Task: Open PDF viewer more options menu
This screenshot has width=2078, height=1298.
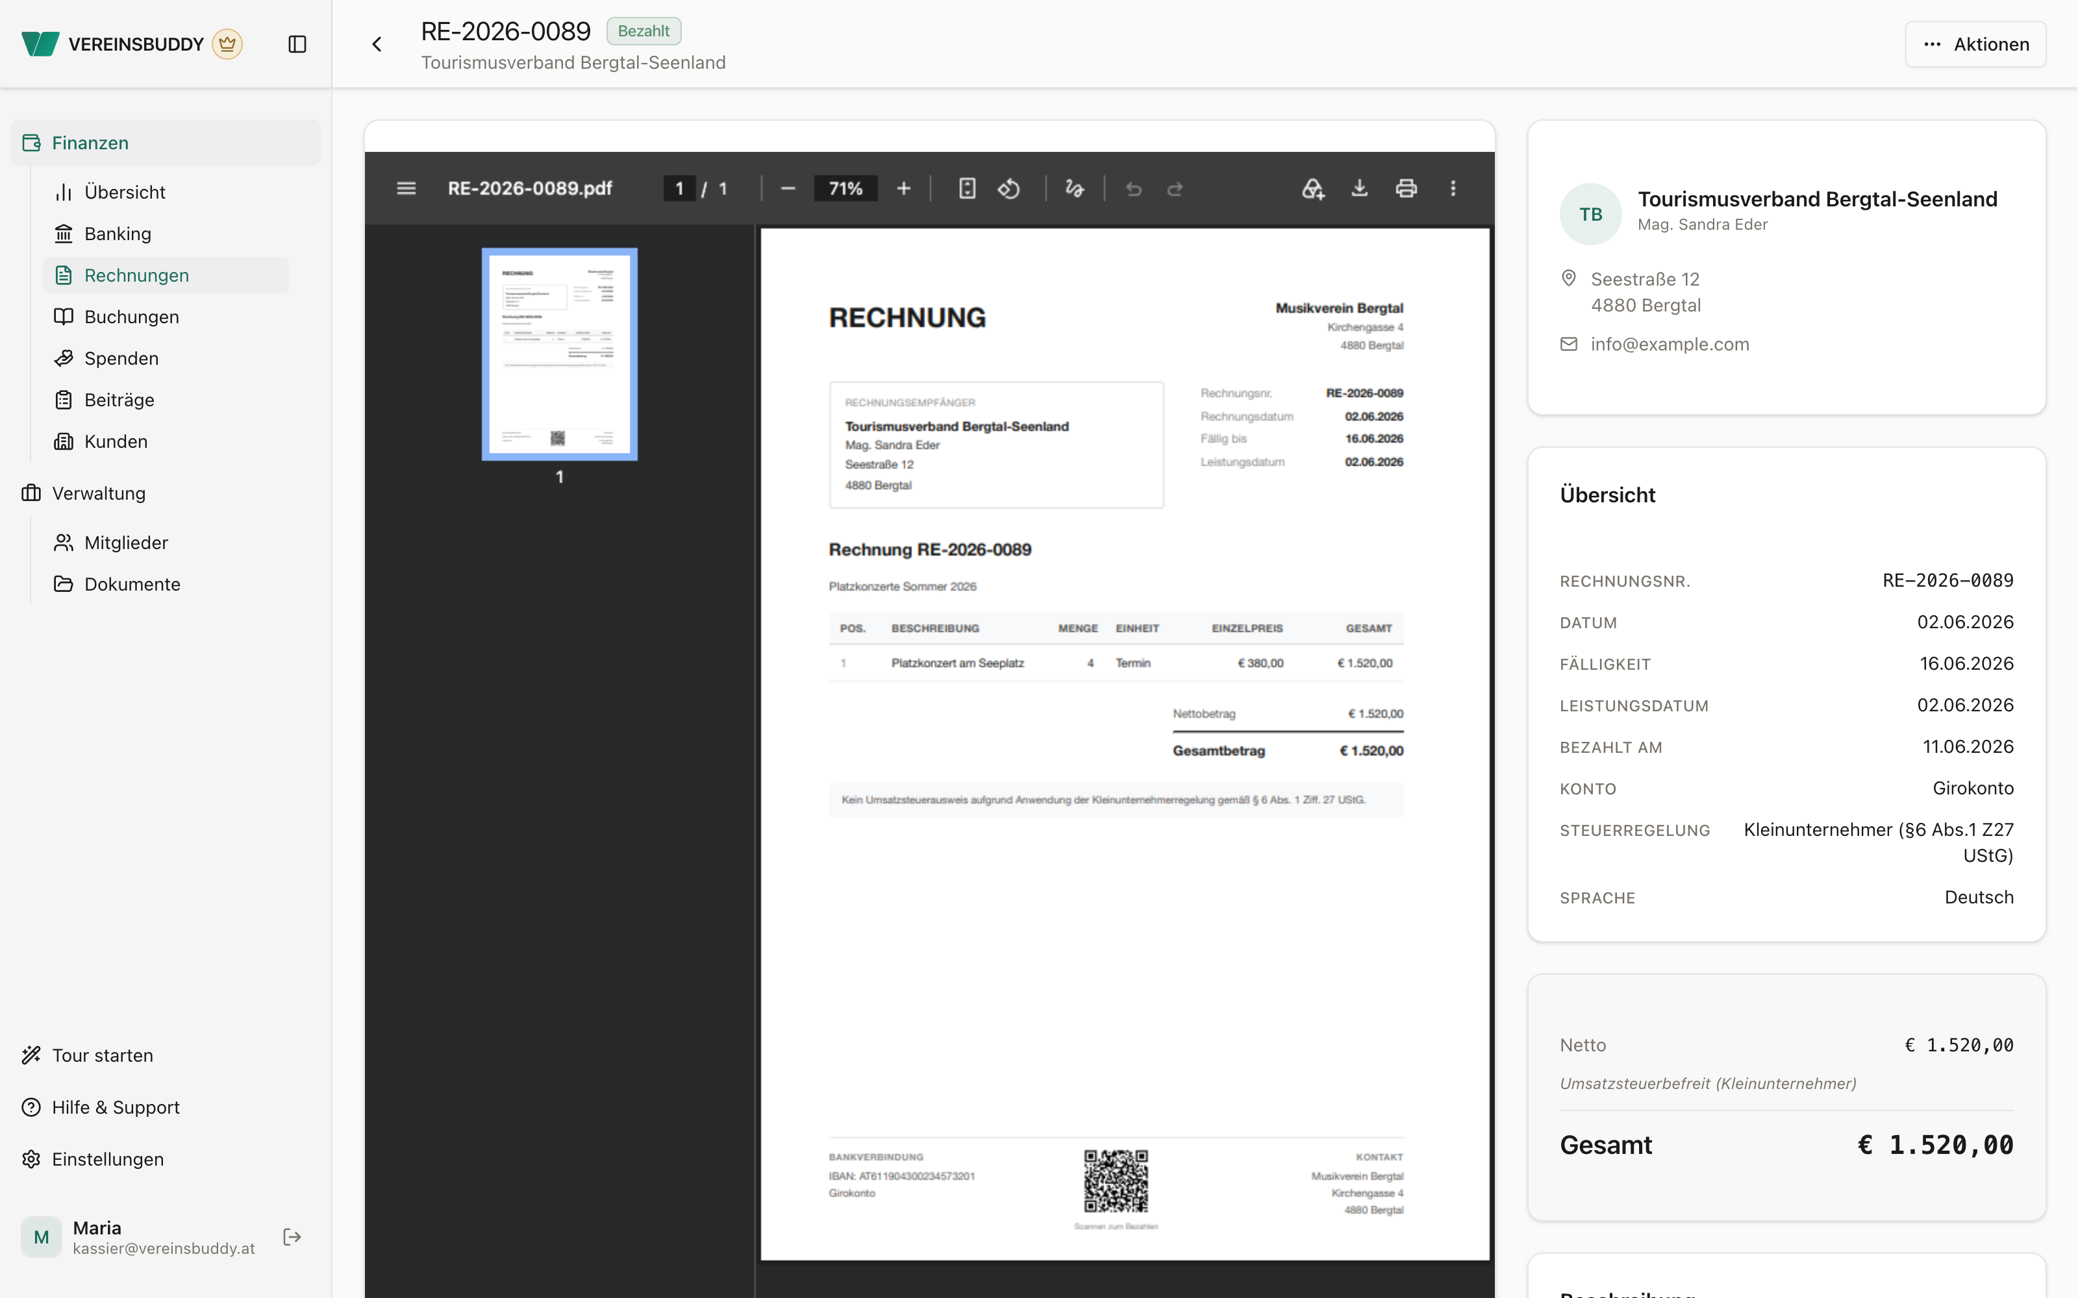Action: (x=1453, y=188)
